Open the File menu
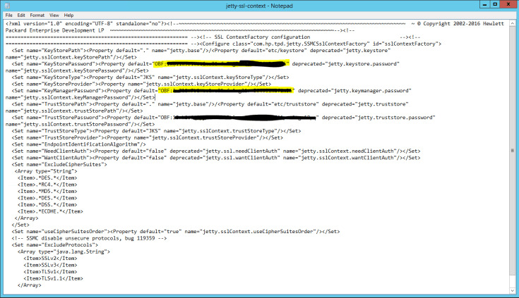519x298 pixels. (x=9, y=15)
